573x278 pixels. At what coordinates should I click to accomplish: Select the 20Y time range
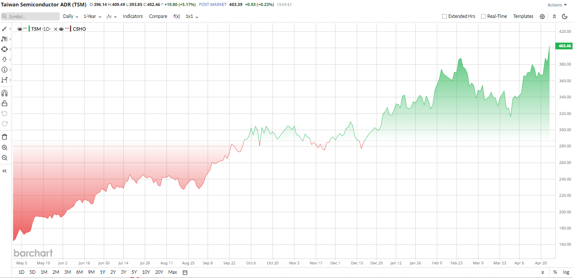click(159, 272)
